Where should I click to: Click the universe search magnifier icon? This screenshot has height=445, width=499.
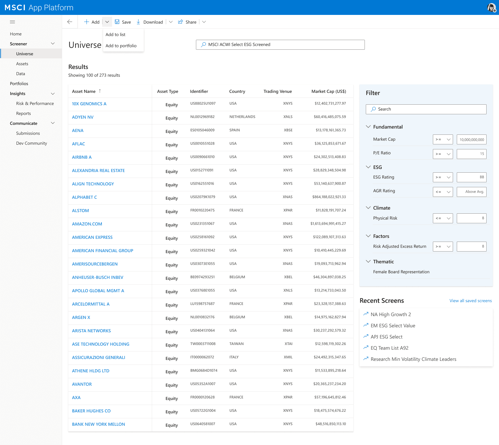pyautogui.click(x=203, y=44)
